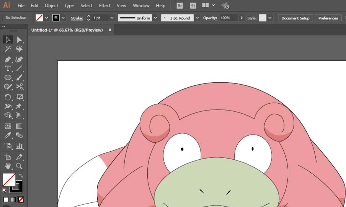Pick the Pen tool

8,59
